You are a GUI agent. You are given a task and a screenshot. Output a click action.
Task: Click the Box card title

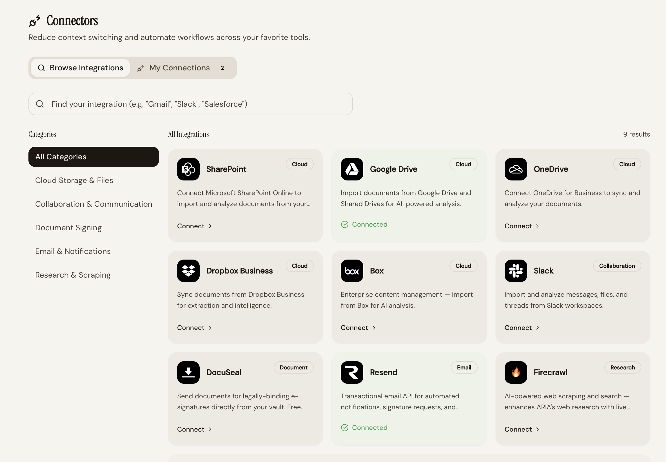[377, 271]
